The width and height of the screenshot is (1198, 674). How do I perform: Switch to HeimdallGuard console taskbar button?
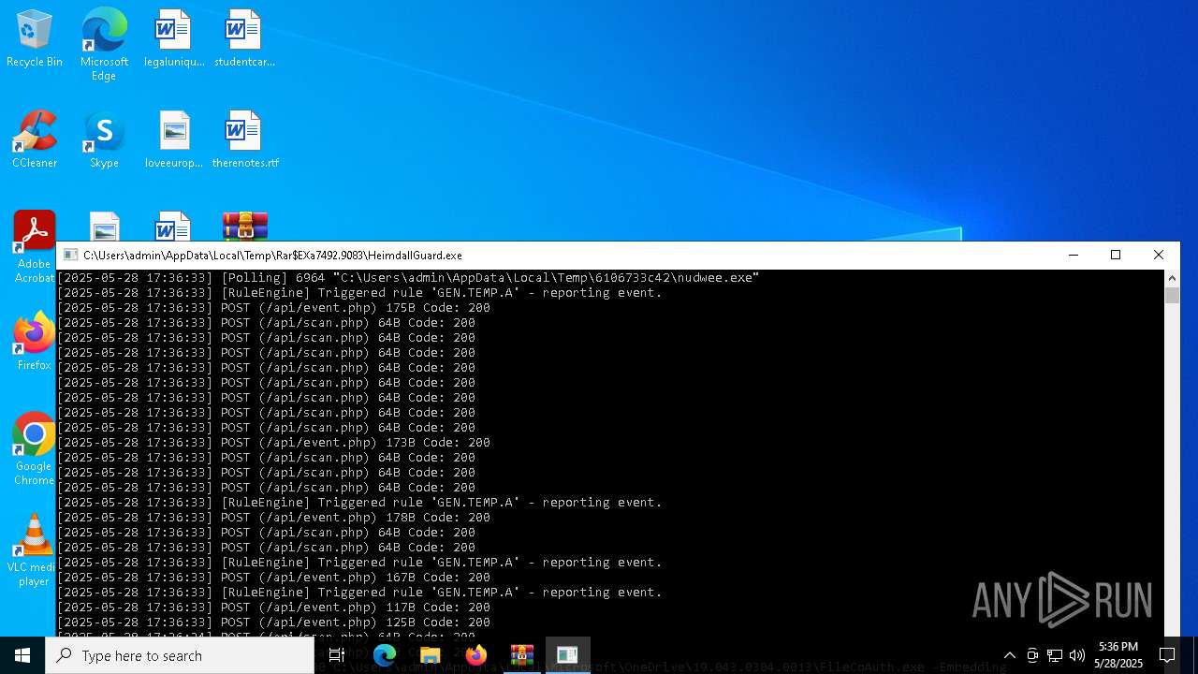567,655
